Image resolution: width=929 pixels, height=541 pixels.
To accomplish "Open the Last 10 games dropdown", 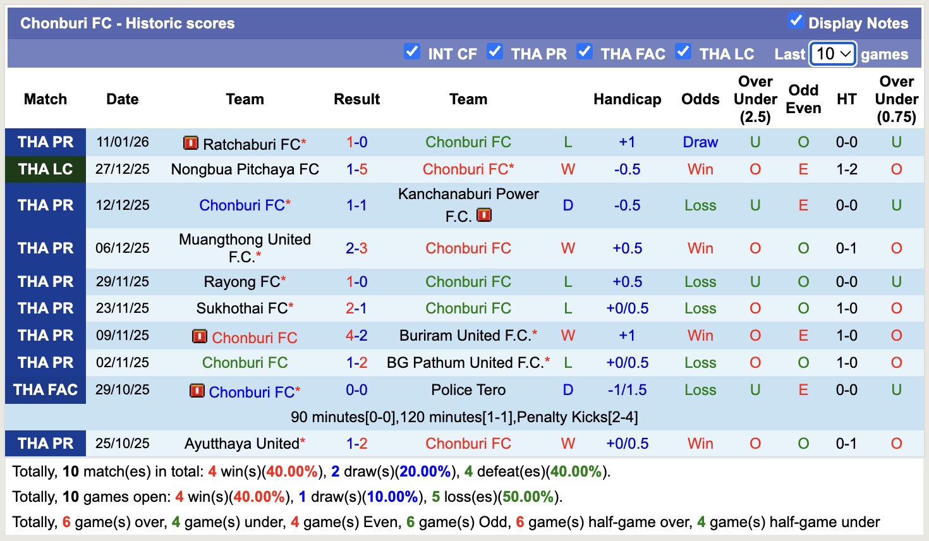I will [832, 54].
